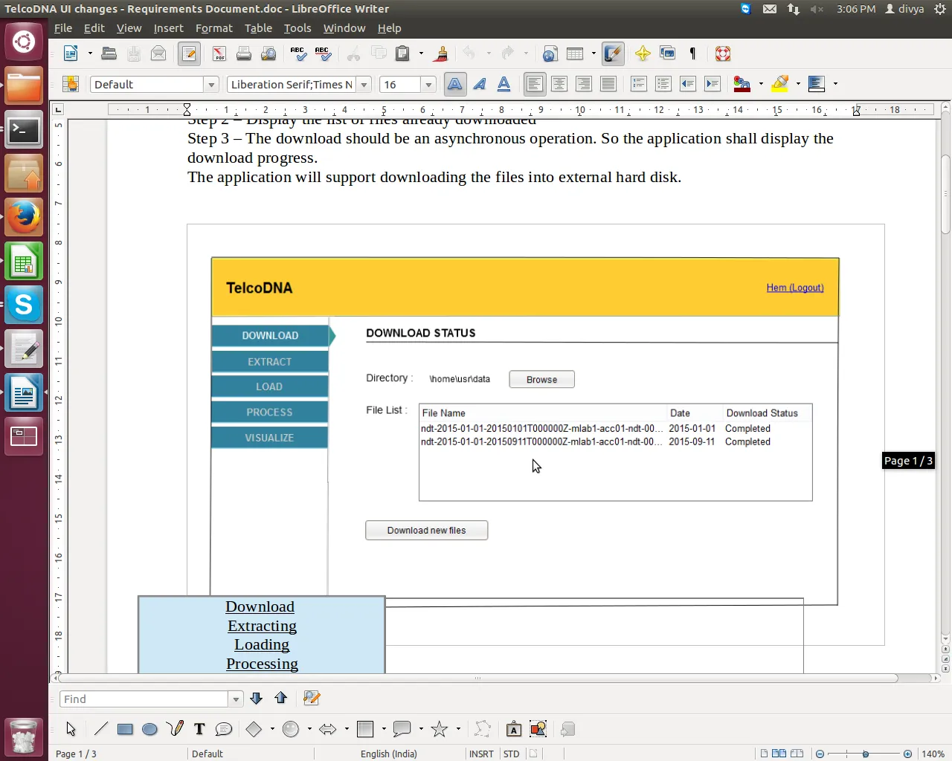Open the File menu
The height and width of the screenshot is (761, 952).
(x=63, y=28)
